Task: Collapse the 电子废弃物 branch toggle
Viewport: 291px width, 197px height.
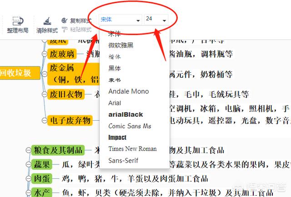Action: [44, 120]
